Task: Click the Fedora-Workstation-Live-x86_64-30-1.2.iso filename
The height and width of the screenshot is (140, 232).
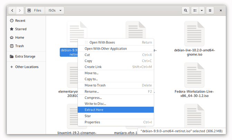Action: (x=194, y=94)
